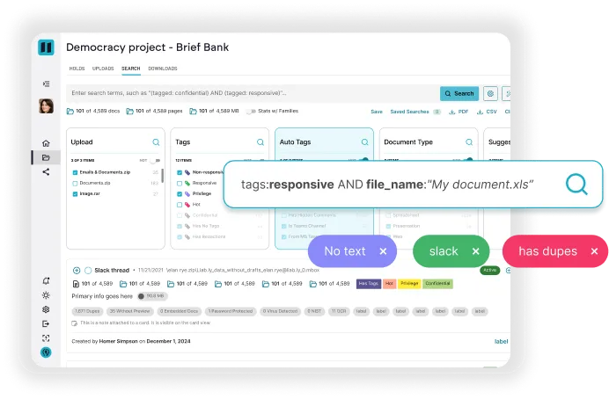The height and width of the screenshot is (399, 609).
Task: Check the Responsive tag checkbox
Action: point(180,184)
